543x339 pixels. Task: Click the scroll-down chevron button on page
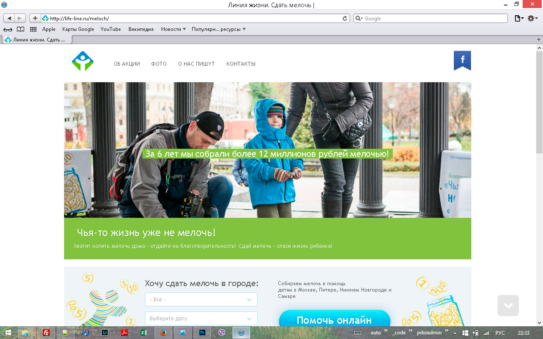click(508, 306)
